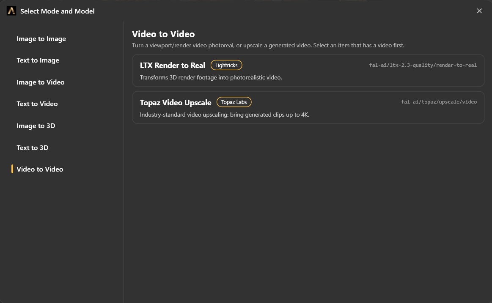This screenshot has height=303, width=492.
Task: Click the fal-ai/ltx-2.3-quality/render-to-real identifier
Action: click(x=423, y=65)
